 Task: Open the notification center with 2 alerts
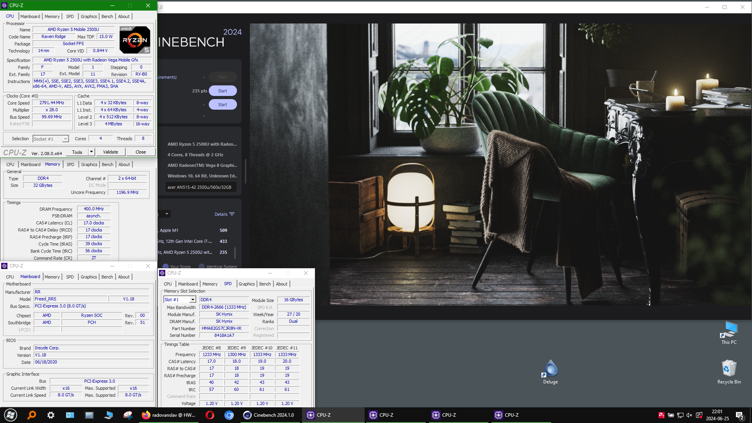click(x=739, y=415)
